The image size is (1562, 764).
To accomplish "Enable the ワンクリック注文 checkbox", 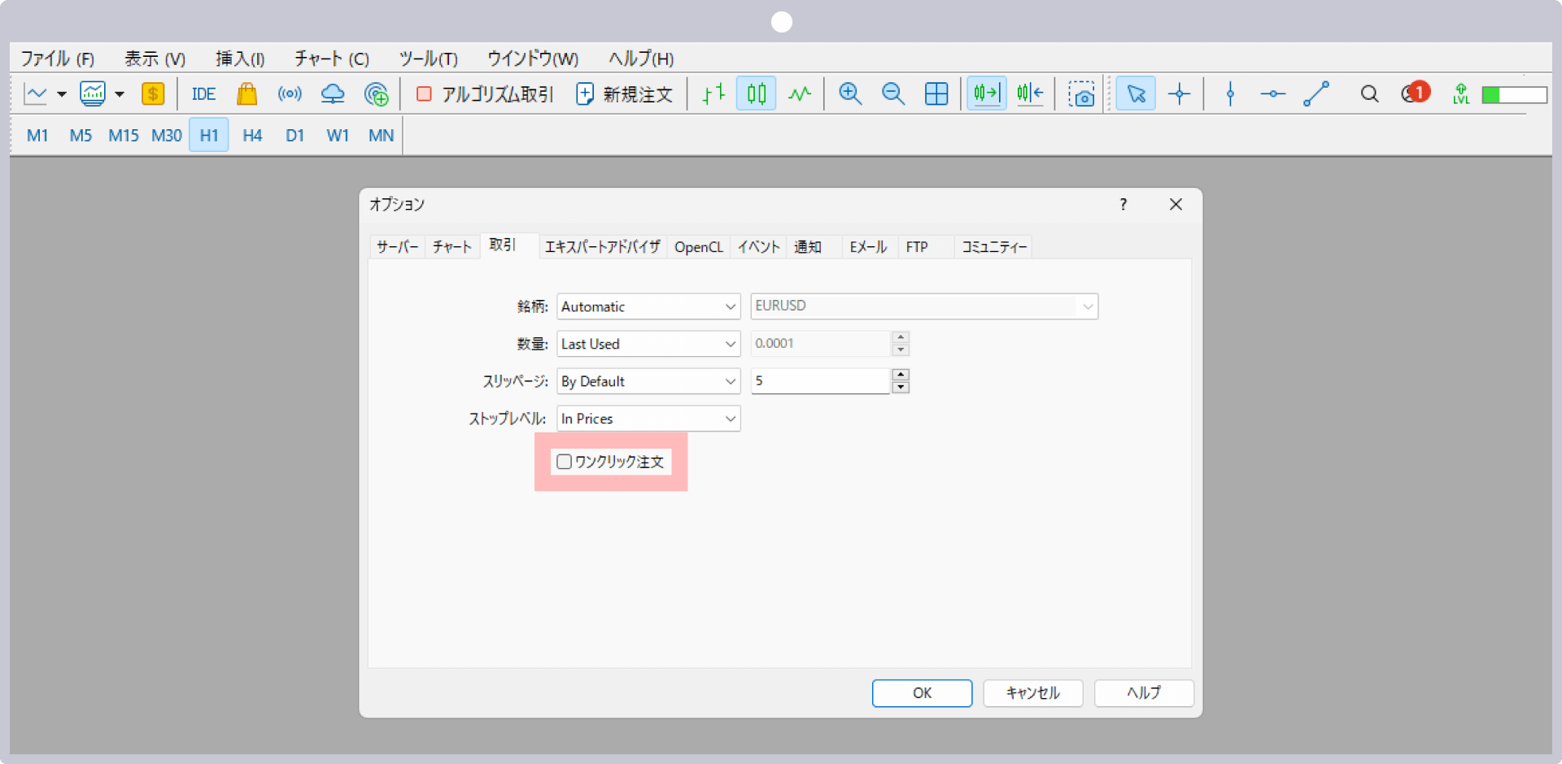I will tap(565, 462).
